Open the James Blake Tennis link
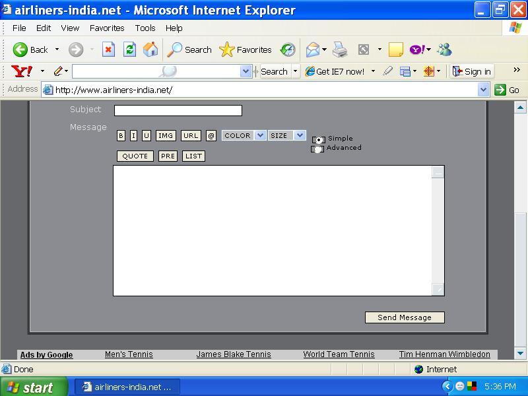Image resolution: width=528 pixels, height=396 pixels. (x=234, y=354)
